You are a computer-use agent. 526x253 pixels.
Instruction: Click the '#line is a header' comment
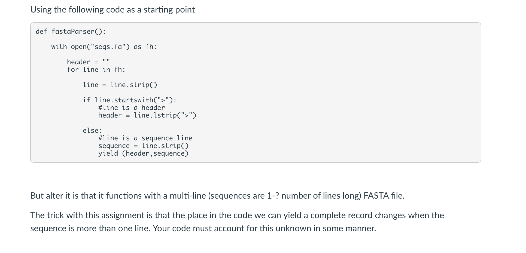(x=132, y=108)
